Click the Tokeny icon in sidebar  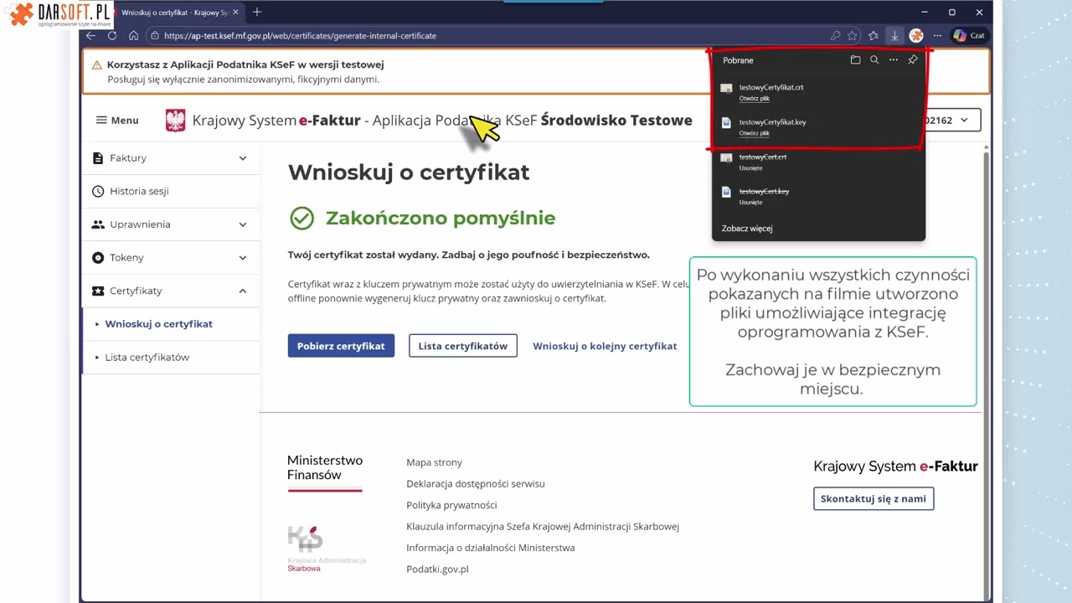coord(98,257)
